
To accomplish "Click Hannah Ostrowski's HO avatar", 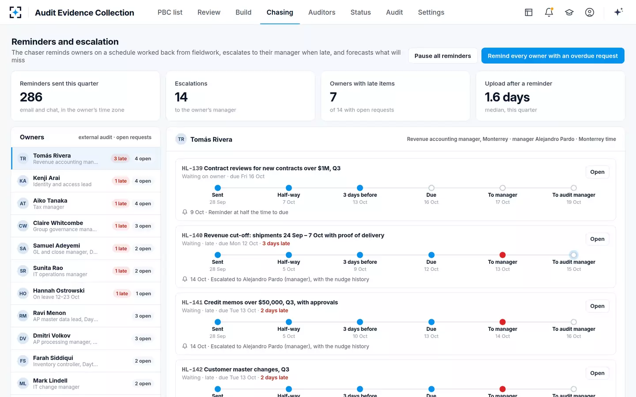I will coord(23,293).
